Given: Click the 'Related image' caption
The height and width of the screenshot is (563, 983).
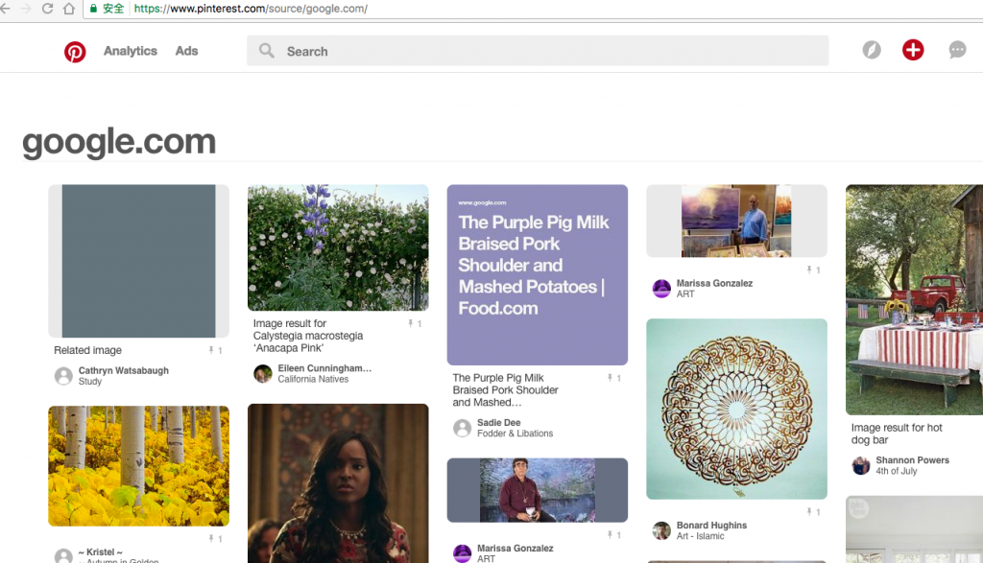Looking at the screenshot, I should [x=87, y=350].
